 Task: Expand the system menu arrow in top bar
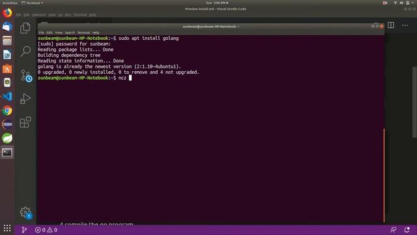coord(413,3)
